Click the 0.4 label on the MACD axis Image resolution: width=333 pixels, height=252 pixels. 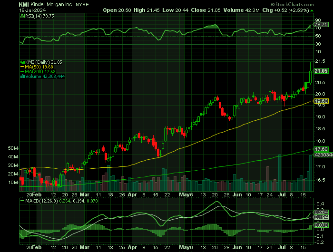click(320, 204)
